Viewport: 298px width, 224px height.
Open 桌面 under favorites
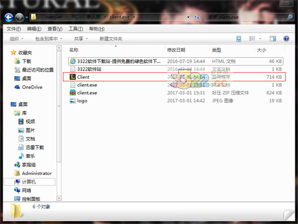[x=23, y=78]
